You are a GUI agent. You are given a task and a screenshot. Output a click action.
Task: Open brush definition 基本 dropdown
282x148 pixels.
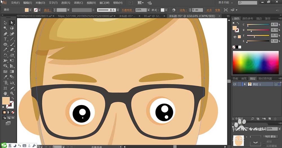pos(118,10)
